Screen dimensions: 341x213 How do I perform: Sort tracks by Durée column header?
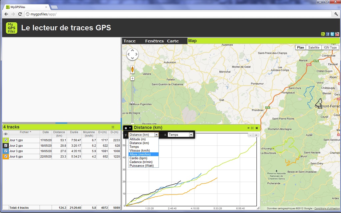click(74, 134)
